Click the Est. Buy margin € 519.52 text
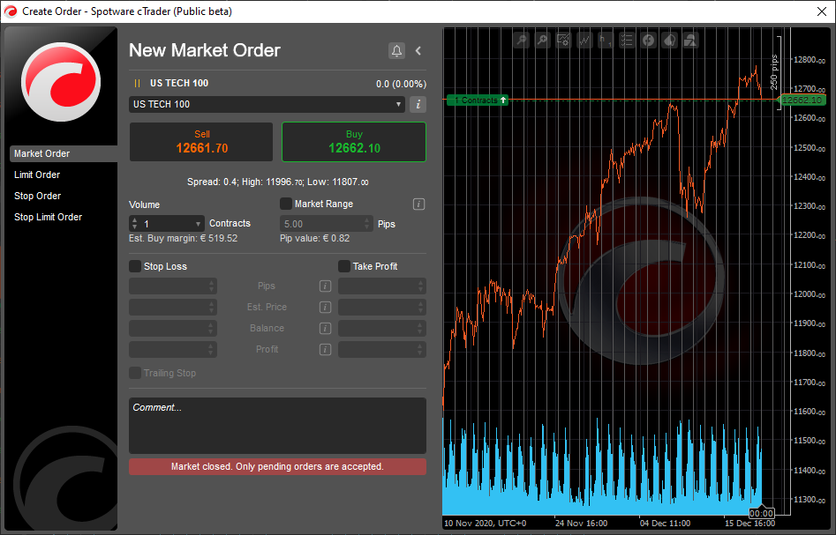 (184, 239)
